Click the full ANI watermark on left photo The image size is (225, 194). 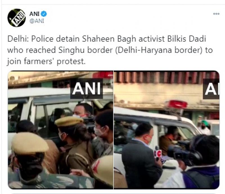pyautogui.click(x=87, y=89)
